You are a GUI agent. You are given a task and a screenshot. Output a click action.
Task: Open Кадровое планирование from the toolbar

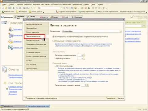click(x=66, y=12)
